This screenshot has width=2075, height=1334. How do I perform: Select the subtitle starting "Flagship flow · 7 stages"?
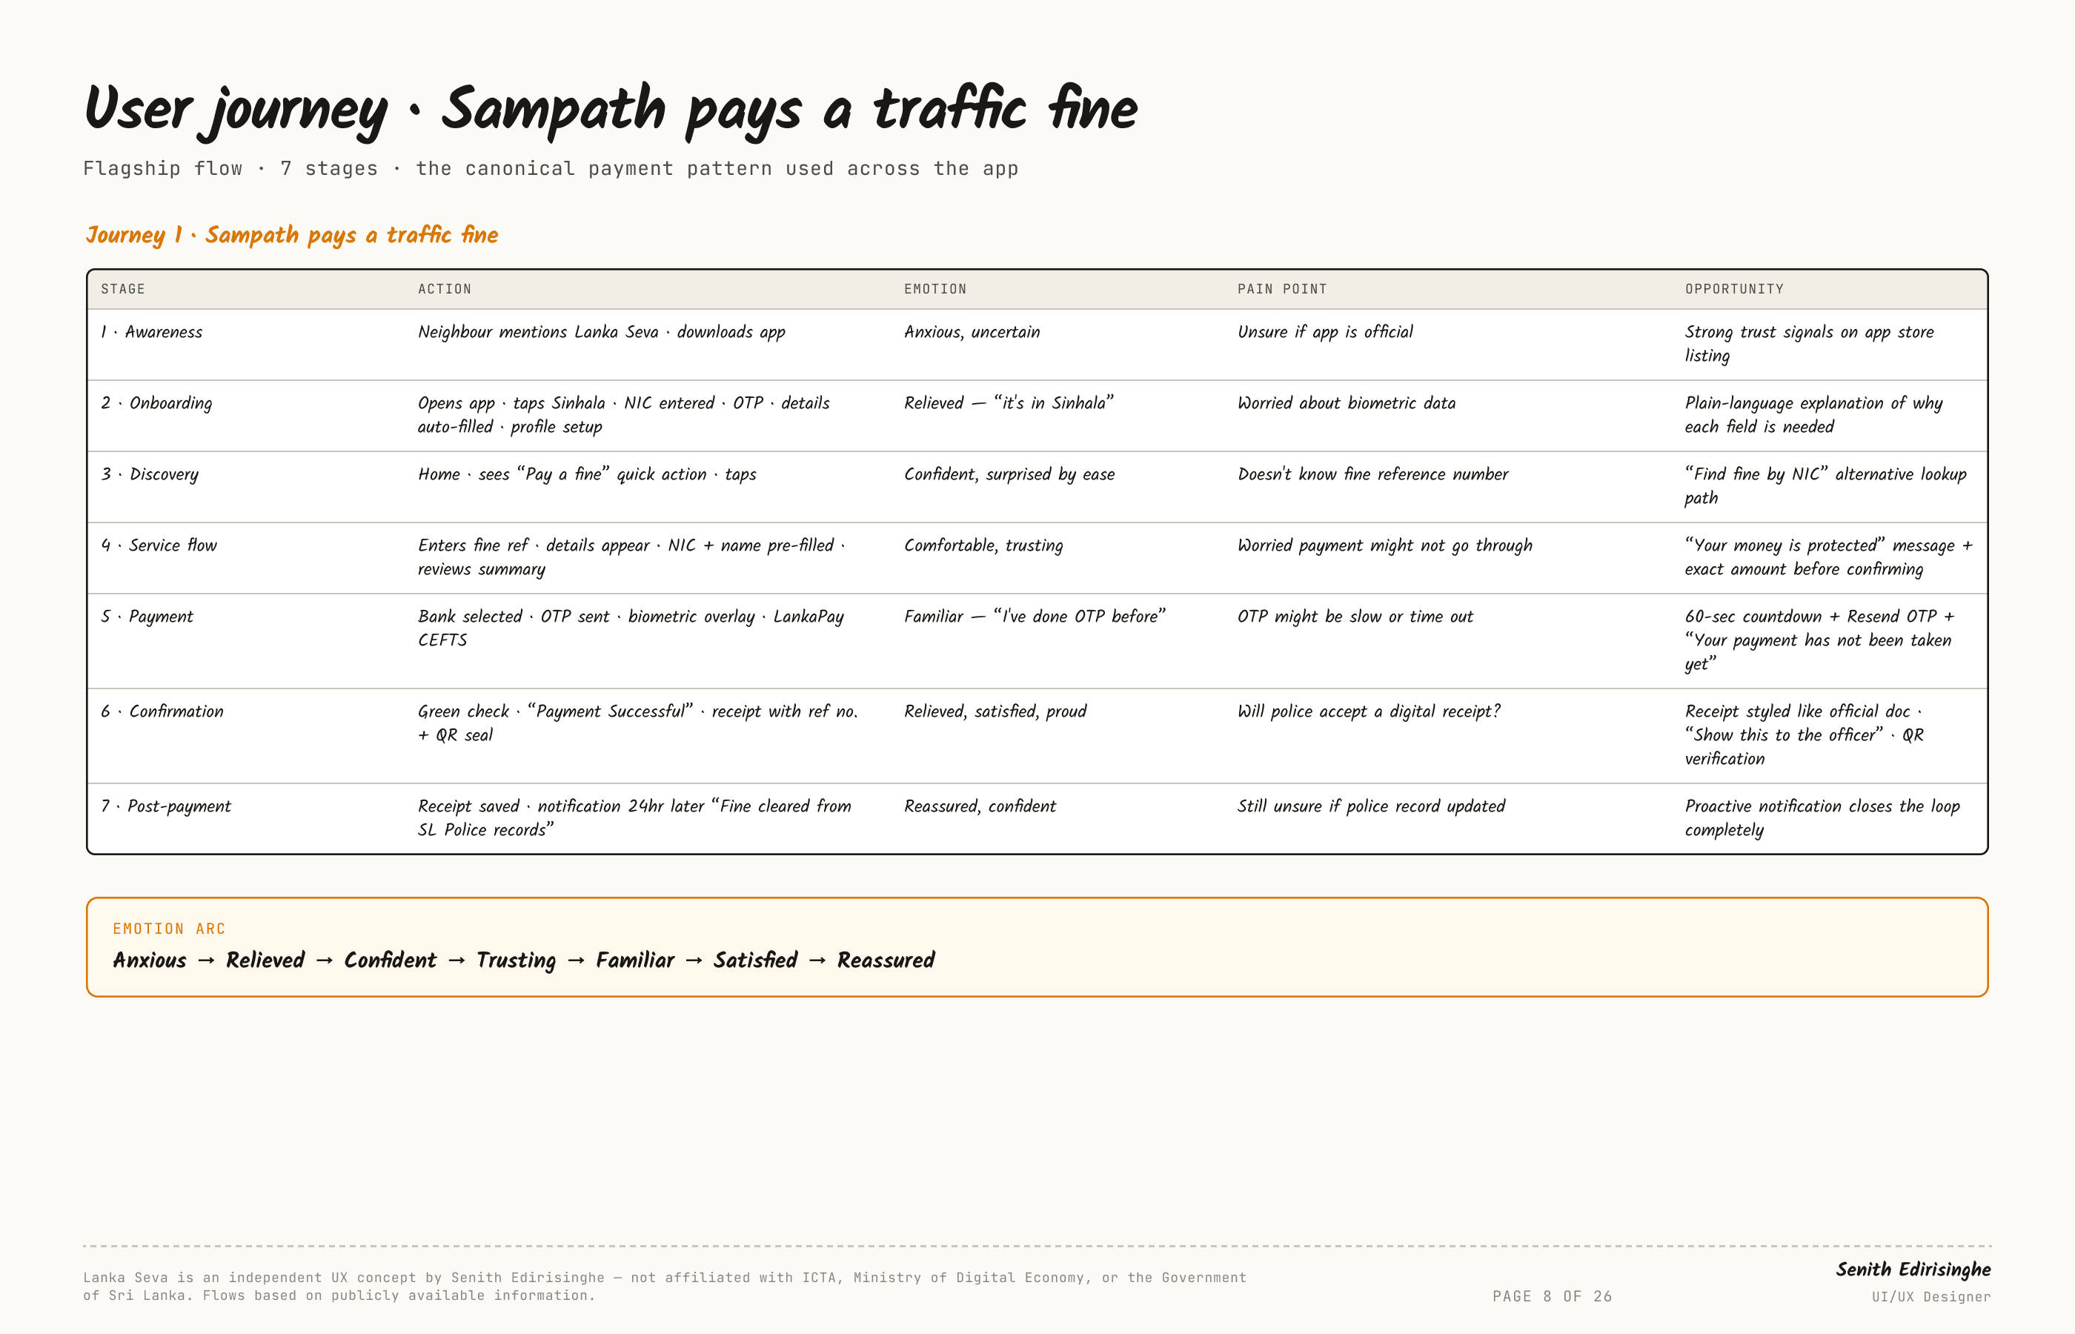tap(551, 168)
